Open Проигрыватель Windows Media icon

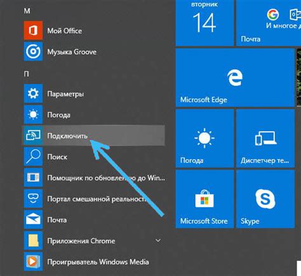pos(33,261)
